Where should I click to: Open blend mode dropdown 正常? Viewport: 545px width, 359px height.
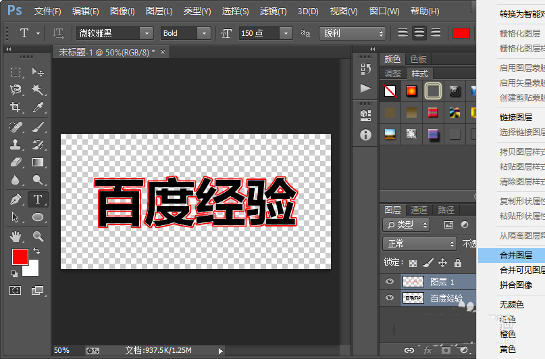point(419,244)
